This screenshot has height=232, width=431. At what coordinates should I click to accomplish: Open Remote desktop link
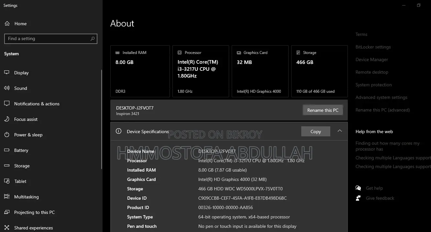pos(372,72)
